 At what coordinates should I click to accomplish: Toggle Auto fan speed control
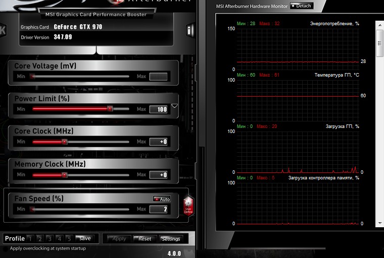[162, 199]
